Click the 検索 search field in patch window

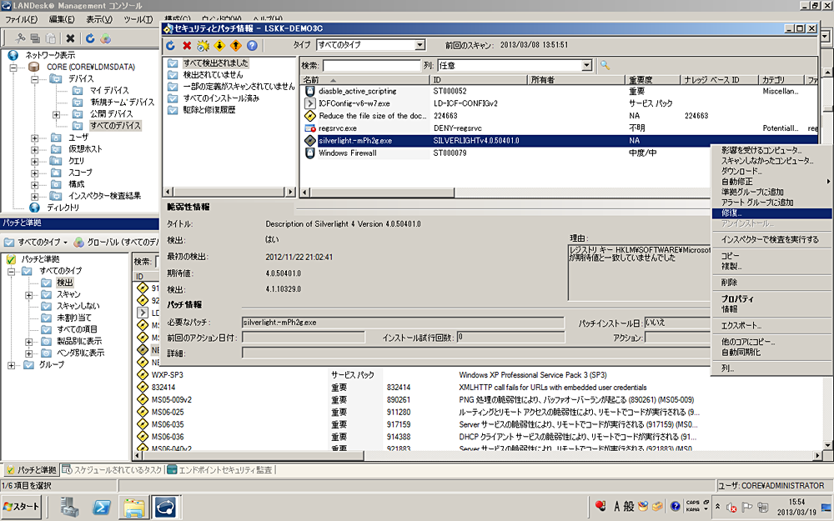(371, 65)
